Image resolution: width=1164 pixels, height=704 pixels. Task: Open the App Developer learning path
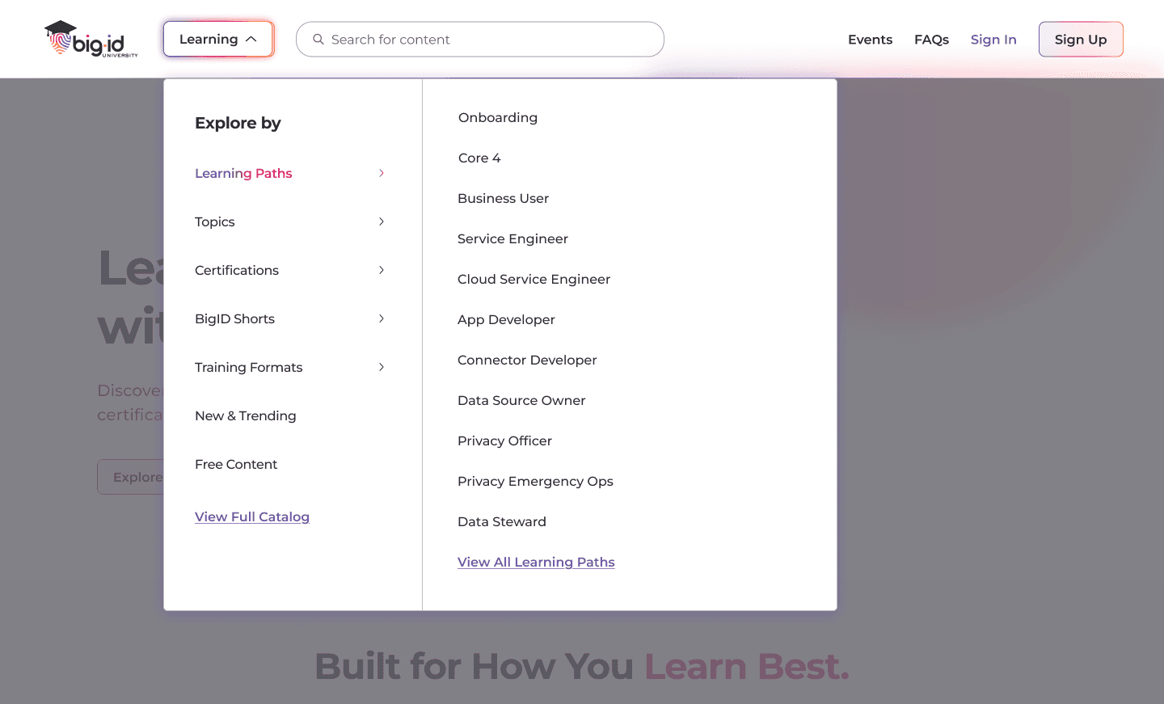(x=506, y=319)
